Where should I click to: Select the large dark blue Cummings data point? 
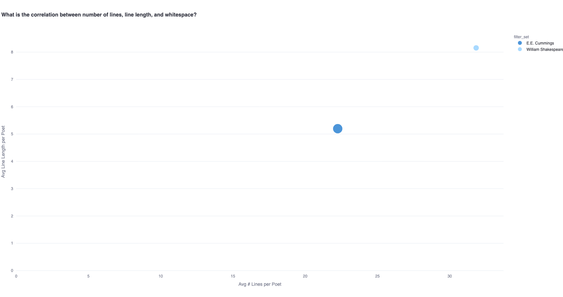coord(337,129)
